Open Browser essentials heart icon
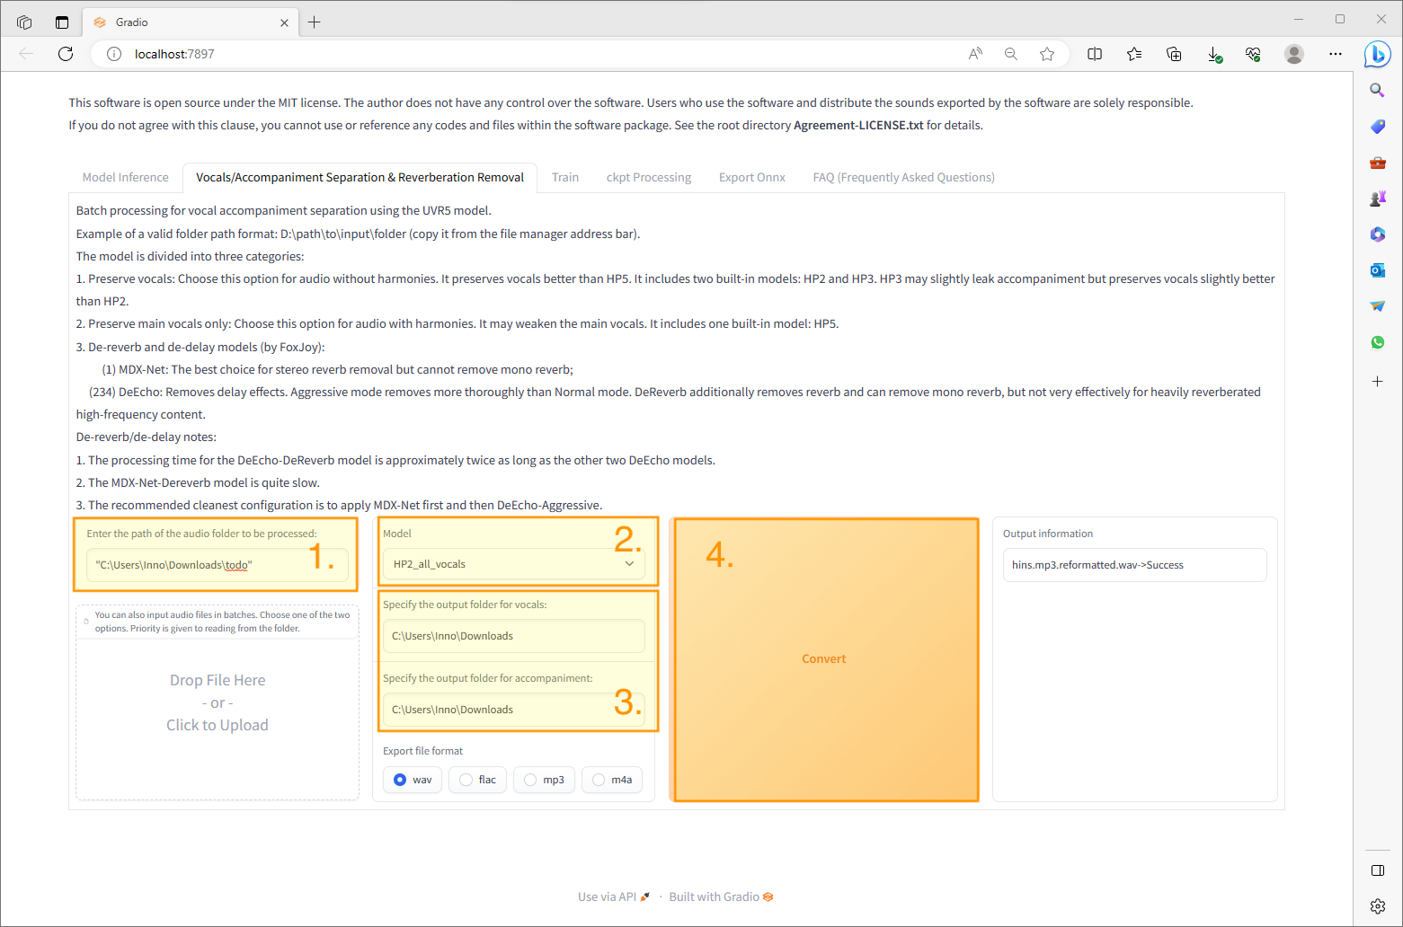Screen dimensions: 1403x927 pos(1253,54)
